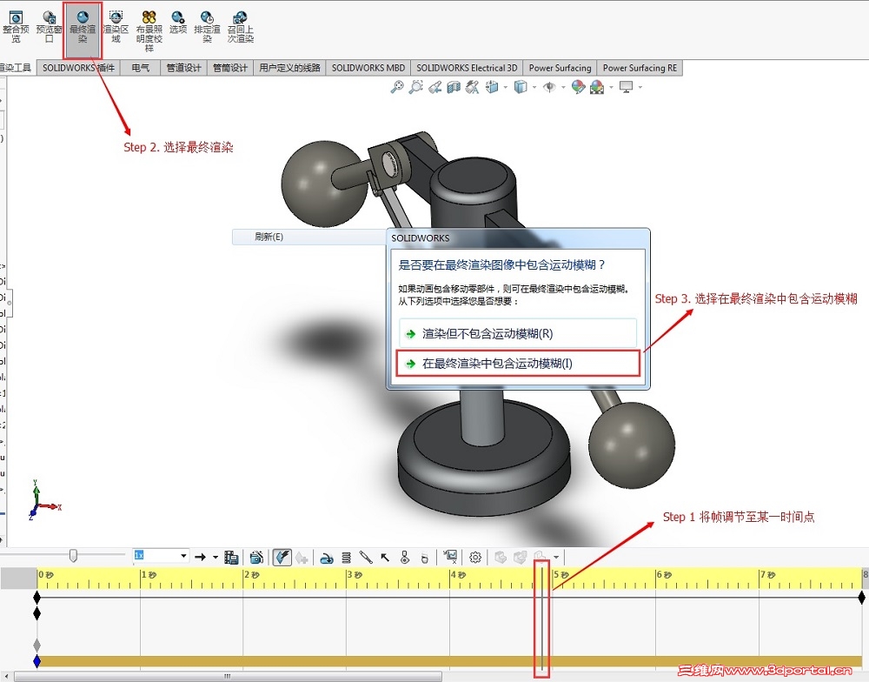This screenshot has height=682, width=869.
Task: Toggle Section View icon
Action: click(x=454, y=87)
